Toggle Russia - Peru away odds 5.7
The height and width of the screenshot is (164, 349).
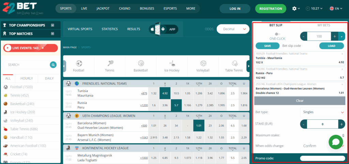176,105
